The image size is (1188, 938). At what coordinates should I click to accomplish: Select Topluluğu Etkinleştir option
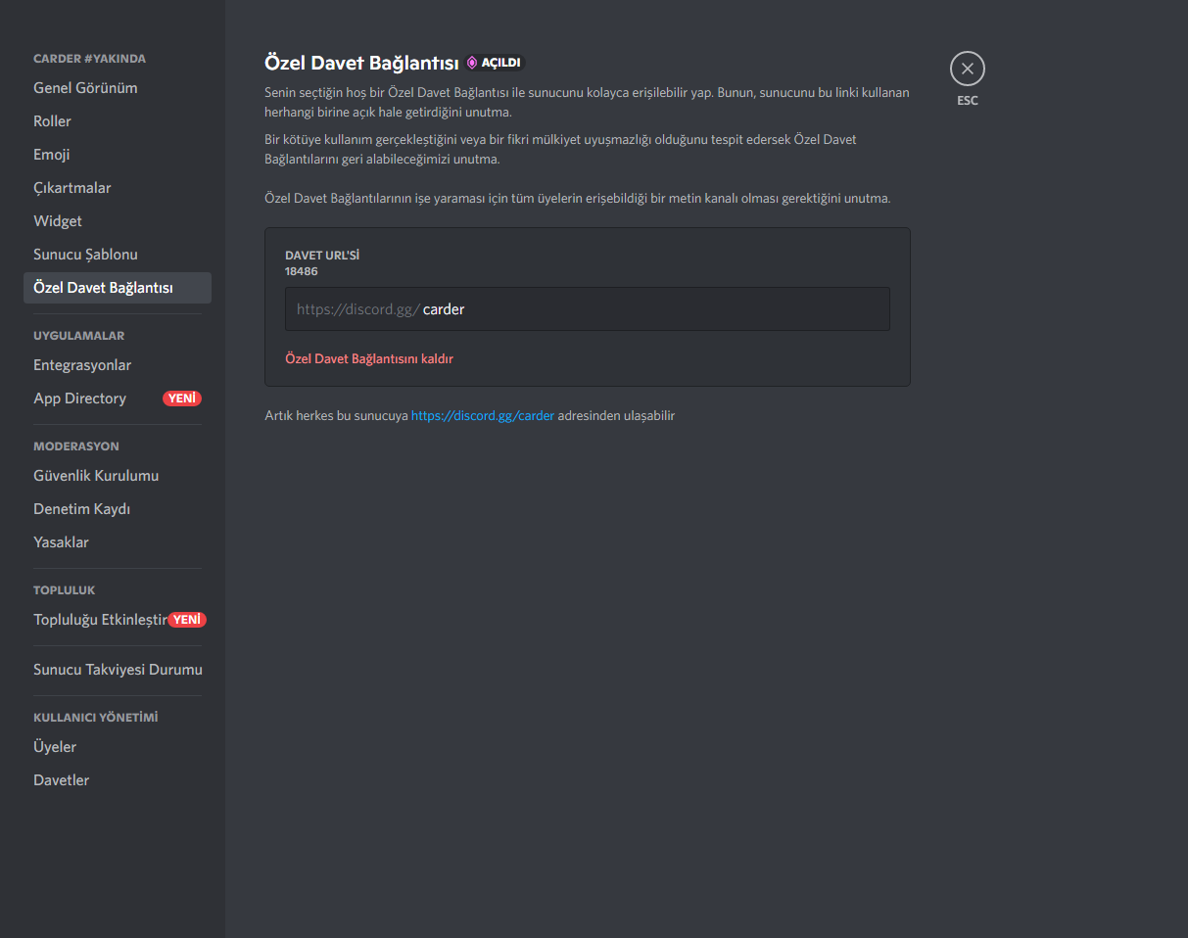click(x=118, y=620)
